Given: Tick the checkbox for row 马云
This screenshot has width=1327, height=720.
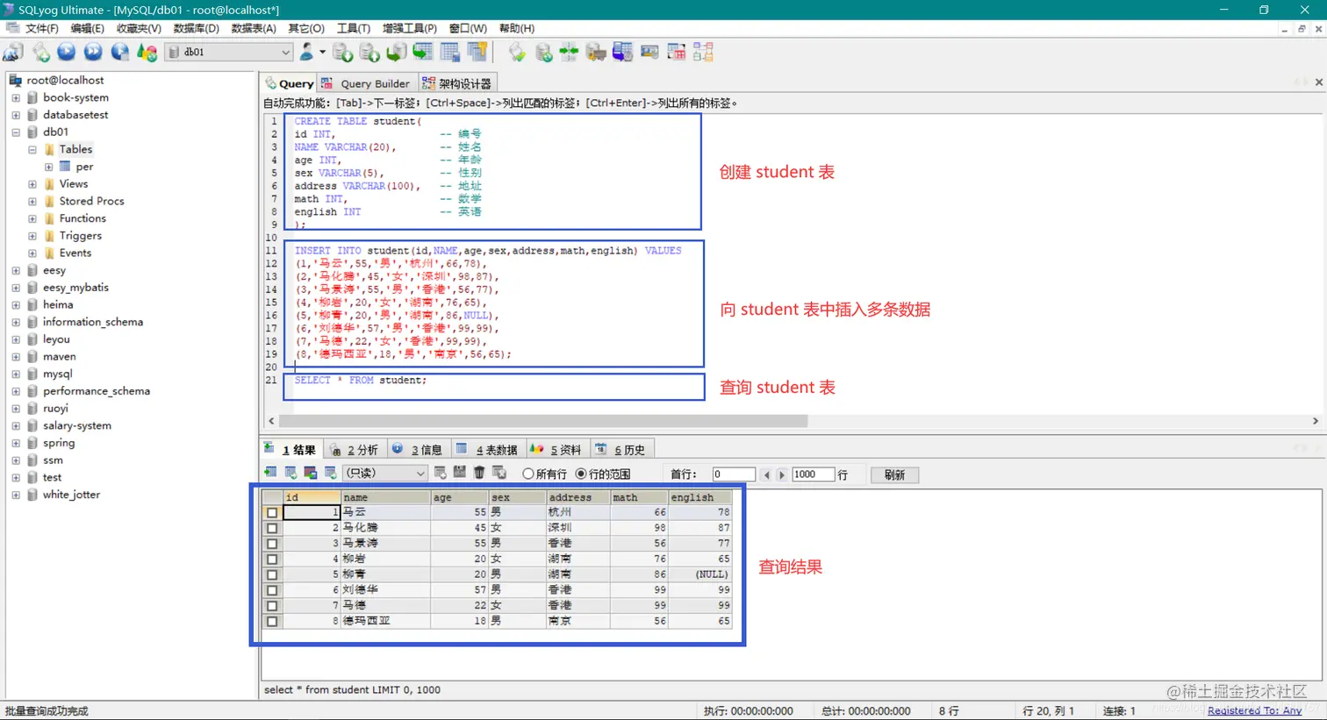Looking at the screenshot, I should (272, 512).
